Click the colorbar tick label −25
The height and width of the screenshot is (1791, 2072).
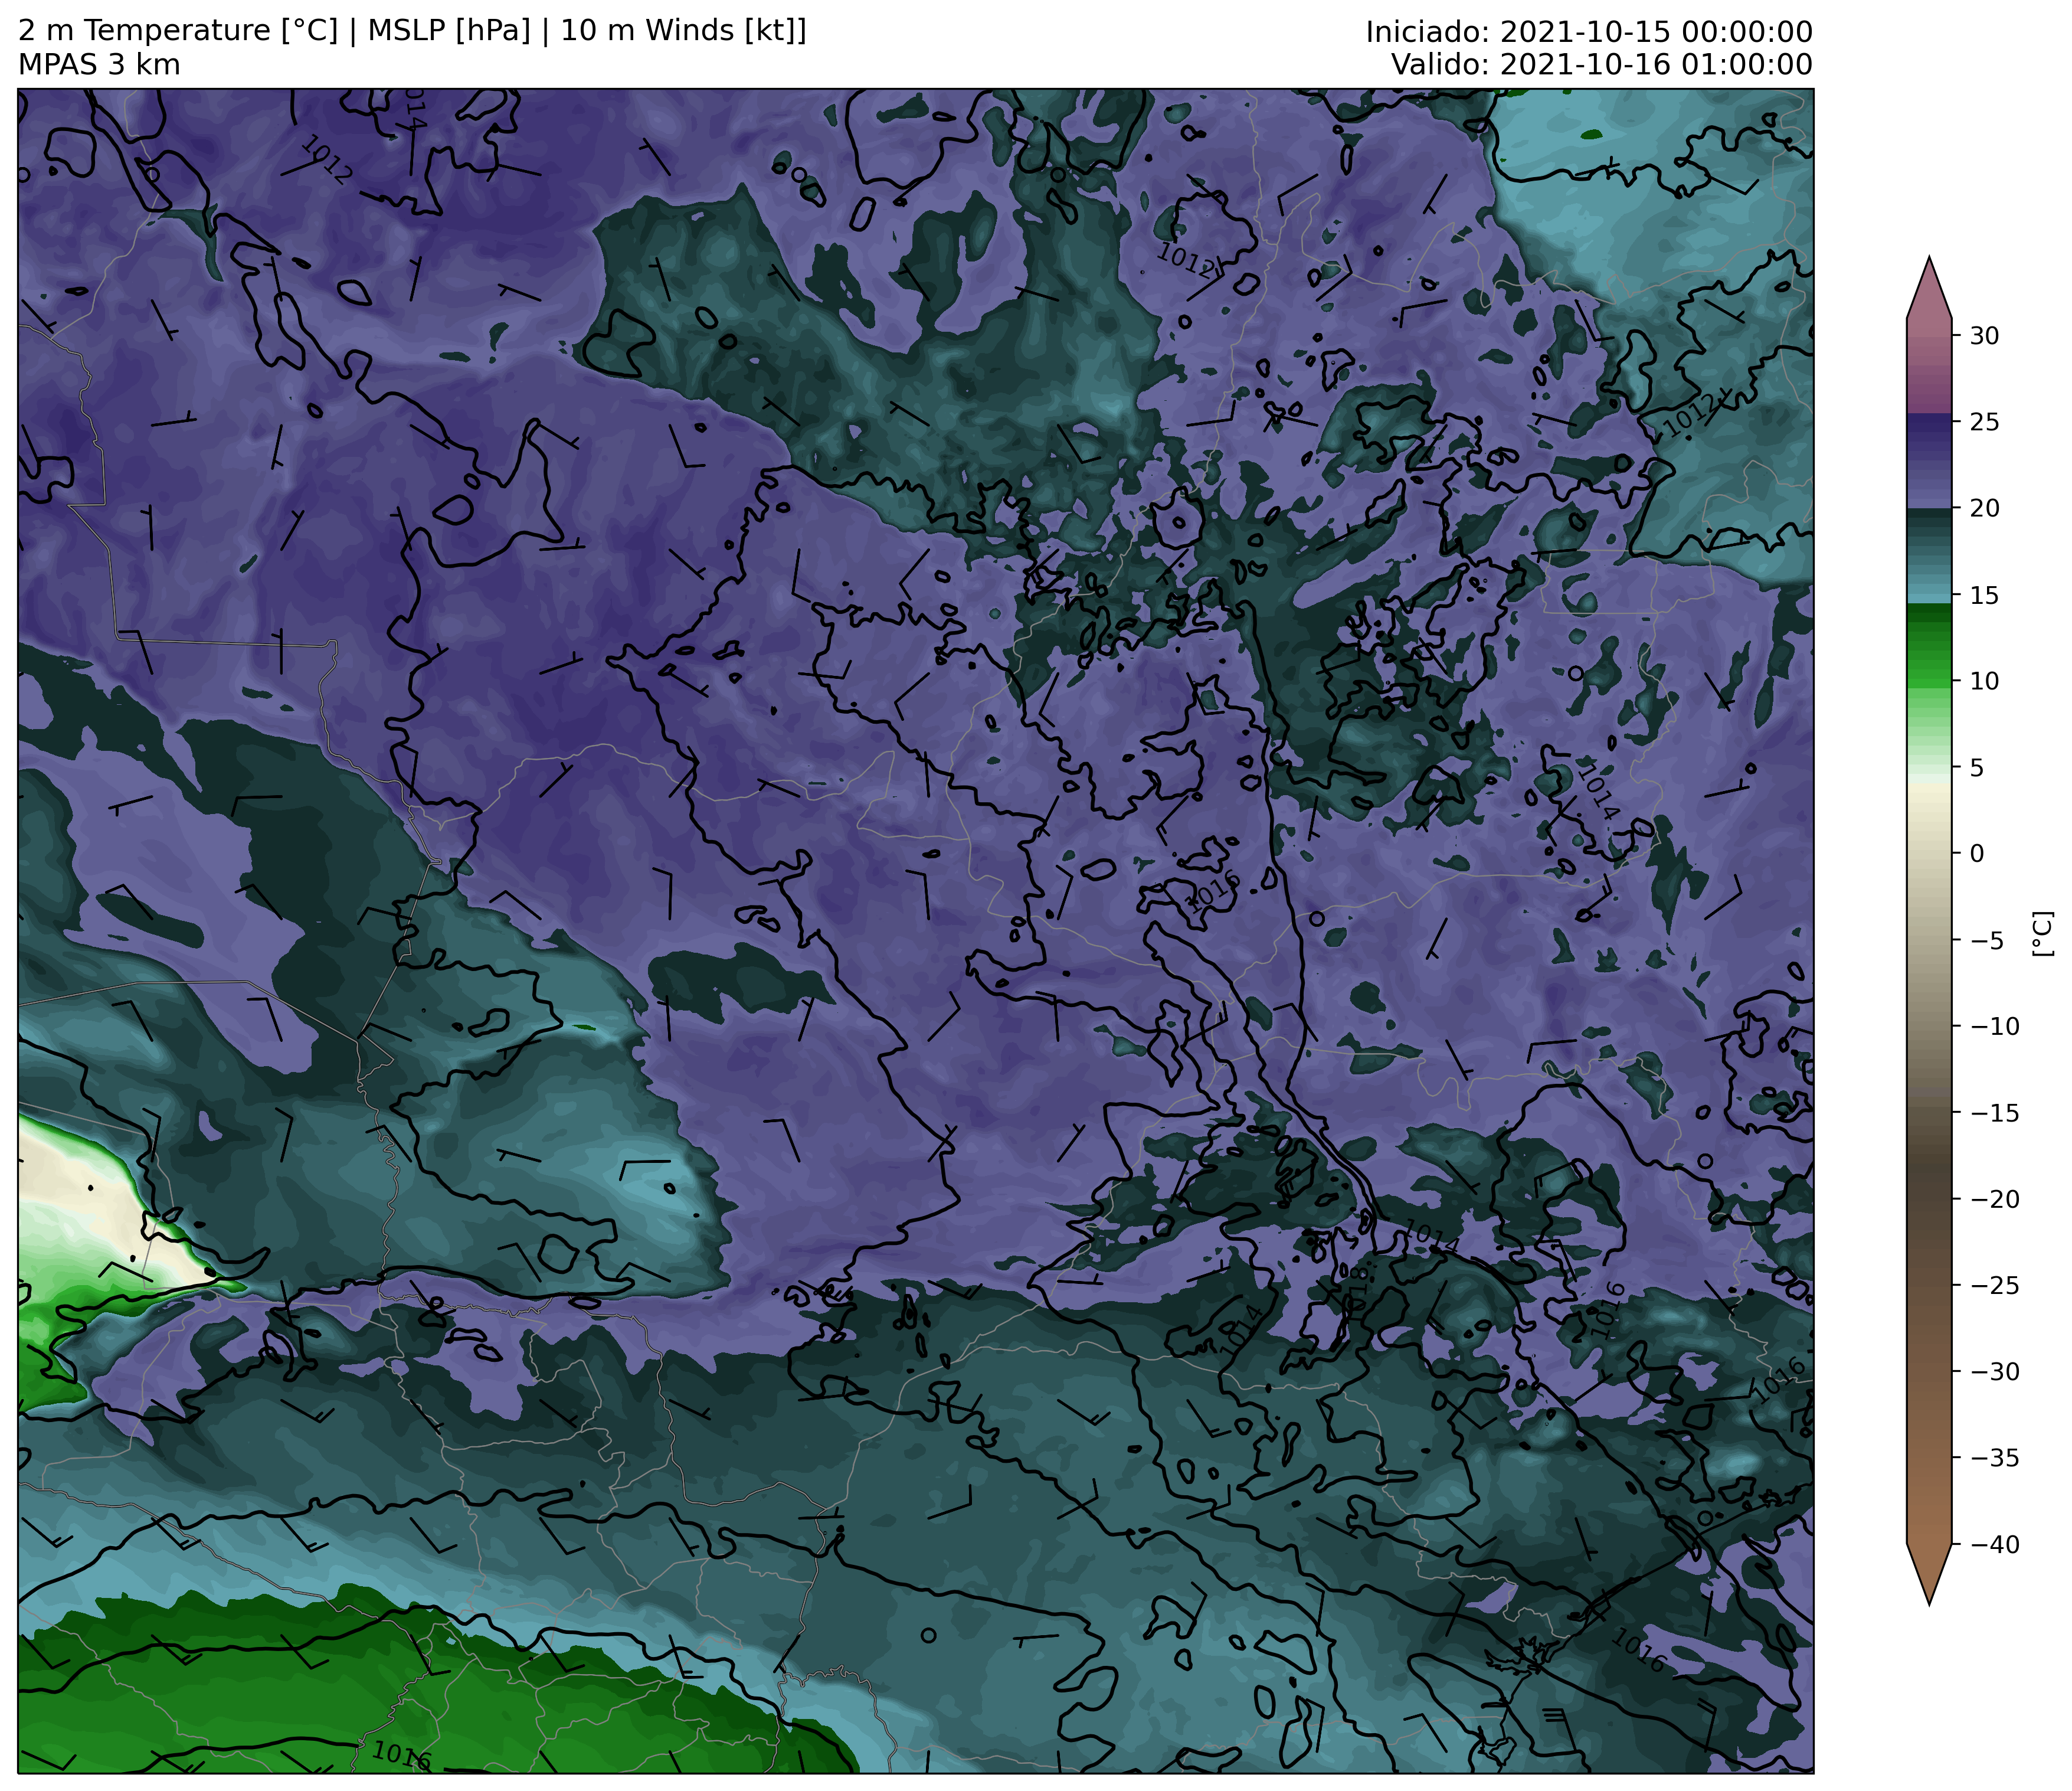pyautogui.click(x=1994, y=1286)
